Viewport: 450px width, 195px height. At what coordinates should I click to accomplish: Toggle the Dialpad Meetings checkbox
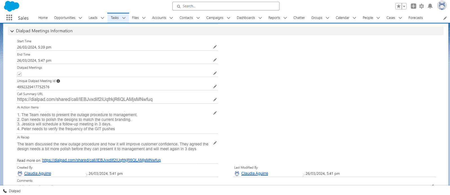coord(19,74)
